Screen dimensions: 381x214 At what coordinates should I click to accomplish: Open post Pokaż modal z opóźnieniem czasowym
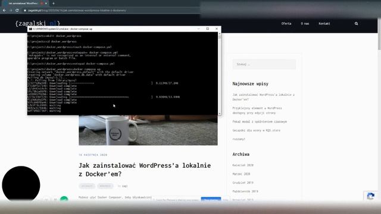tap(260, 121)
